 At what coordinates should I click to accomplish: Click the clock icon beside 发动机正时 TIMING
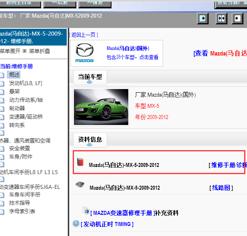click(x=76, y=223)
